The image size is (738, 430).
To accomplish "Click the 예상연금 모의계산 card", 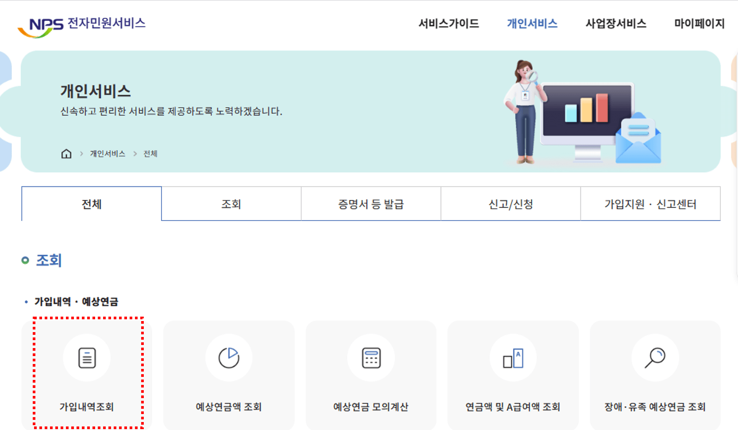I will [x=371, y=376].
